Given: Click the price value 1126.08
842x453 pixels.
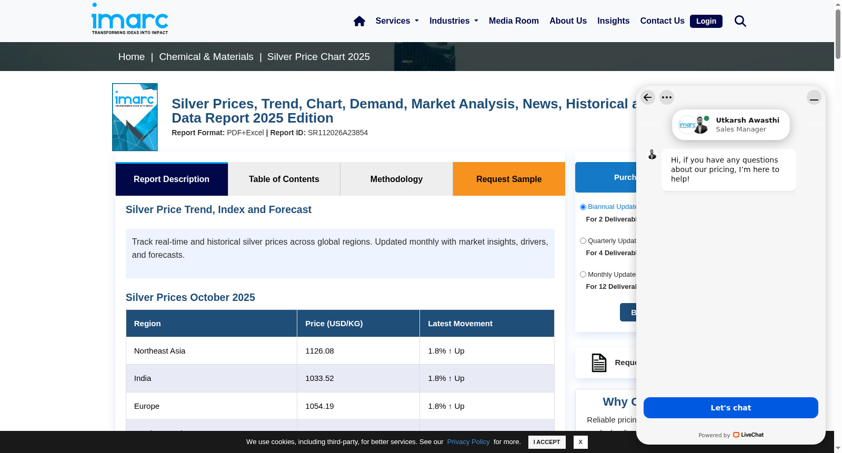Looking at the screenshot, I should 319,351.
